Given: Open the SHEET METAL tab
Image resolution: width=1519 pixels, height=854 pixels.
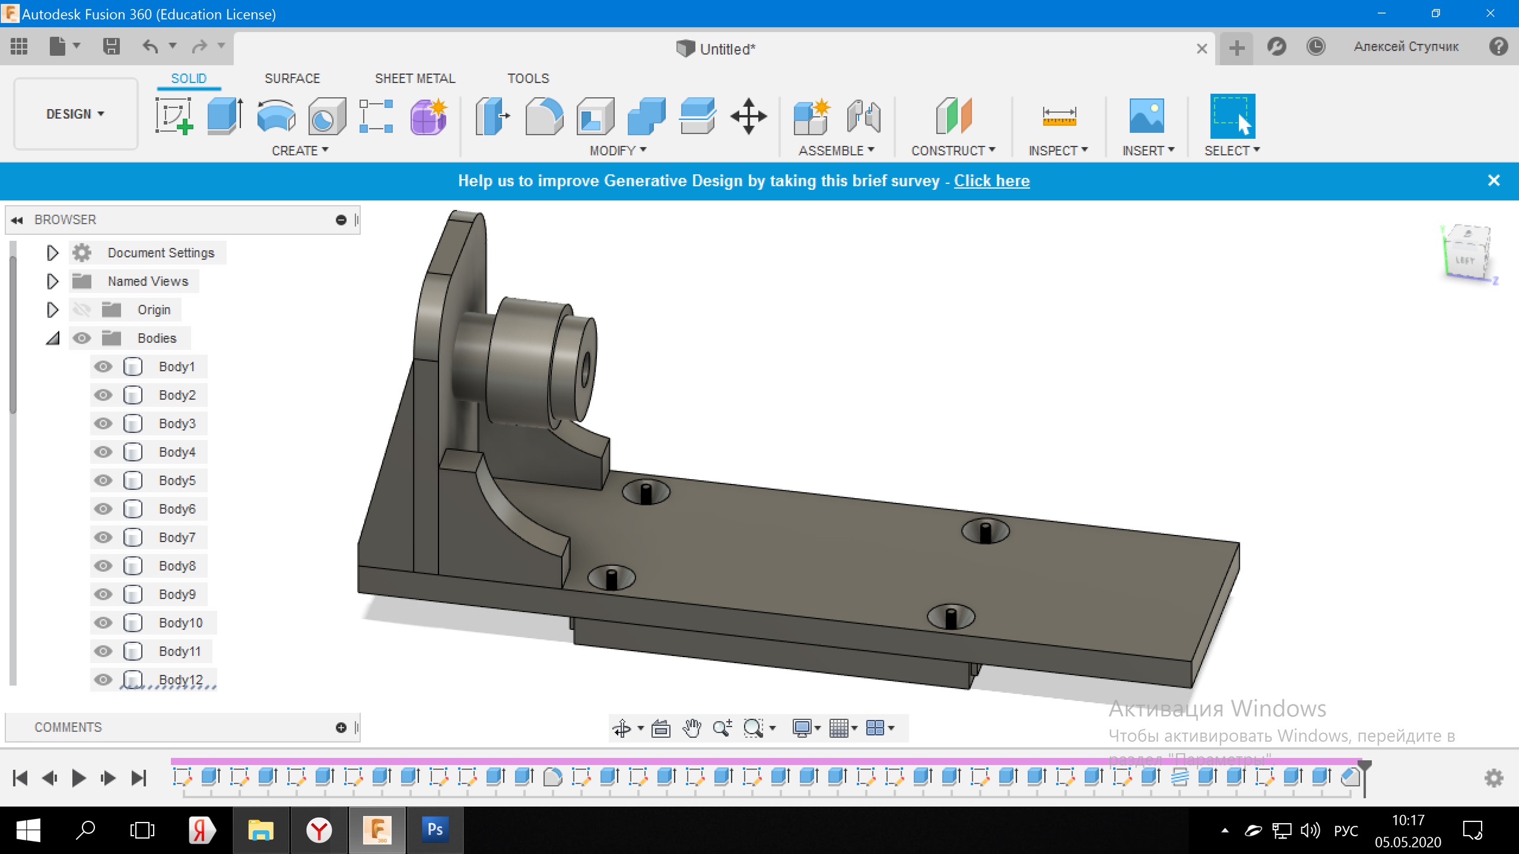Looking at the screenshot, I should (415, 78).
